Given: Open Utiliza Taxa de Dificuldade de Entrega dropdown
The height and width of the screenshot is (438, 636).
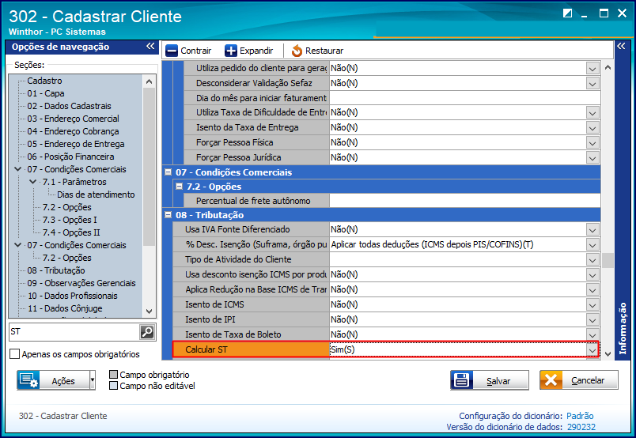Looking at the screenshot, I should (592, 113).
